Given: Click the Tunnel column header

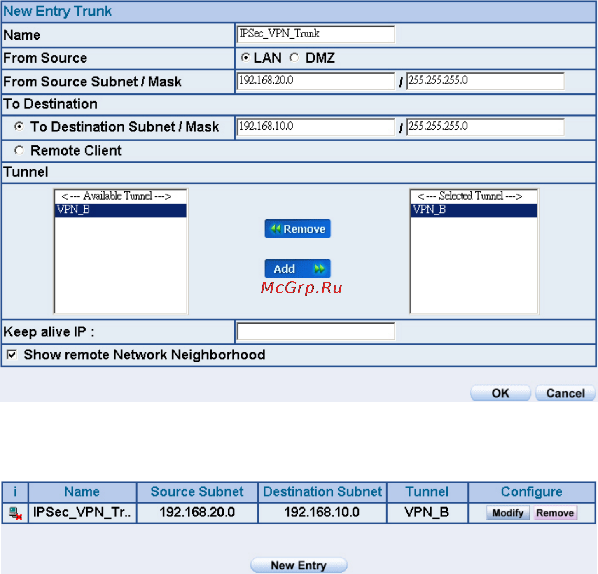Looking at the screenshot, I should 427,492.
